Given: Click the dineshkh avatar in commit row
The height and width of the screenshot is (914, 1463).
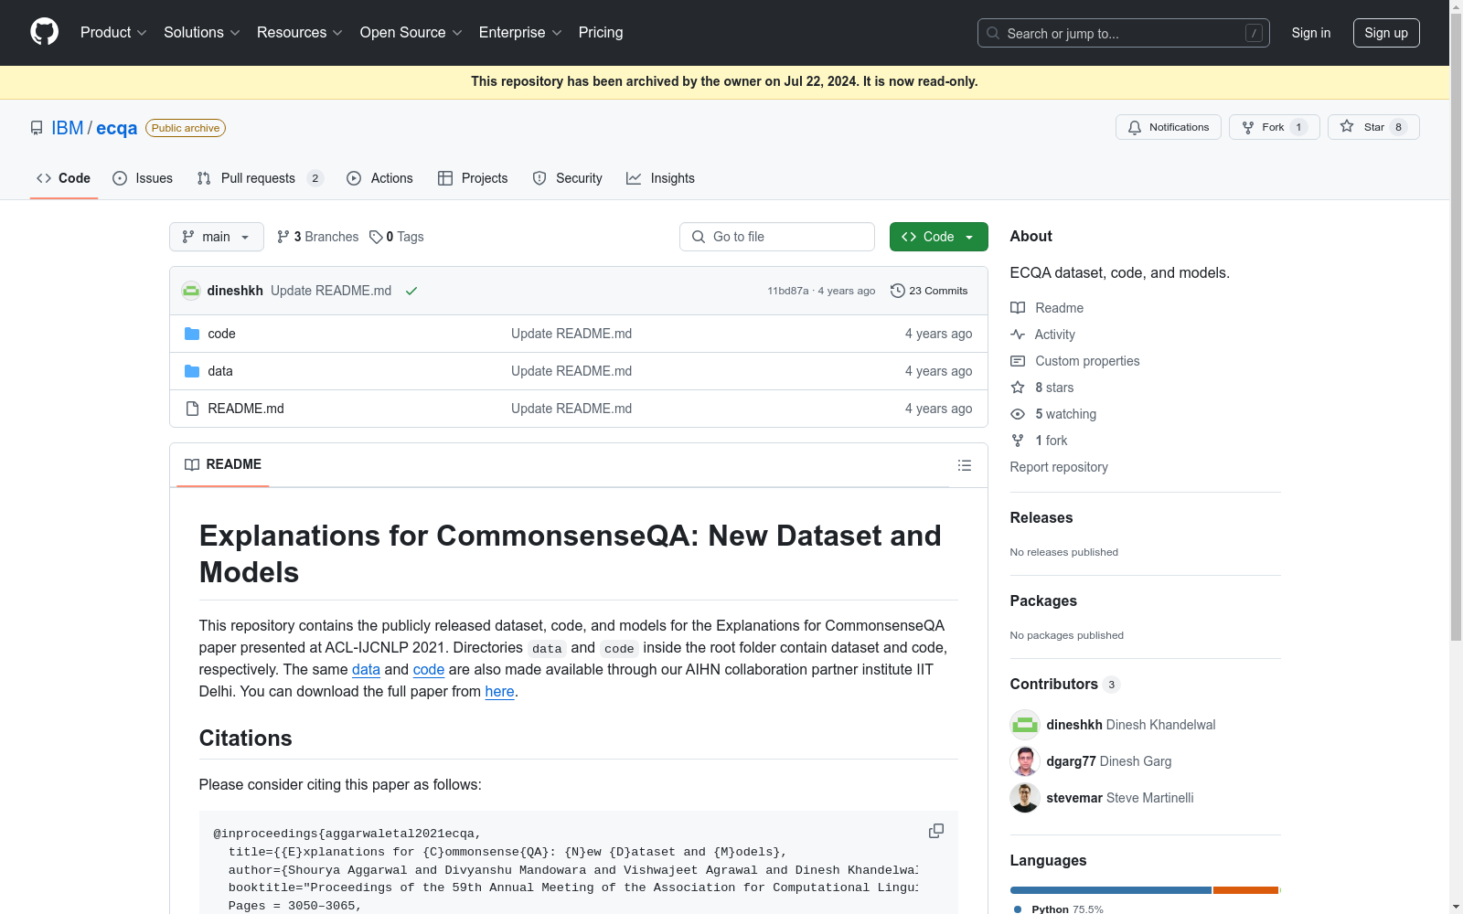Looking at the screenshot, I should point(191,291).
